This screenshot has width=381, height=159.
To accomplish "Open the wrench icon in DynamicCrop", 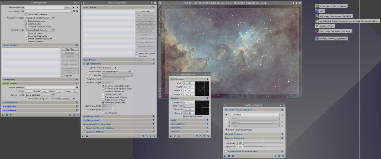I will pos(204,136).
